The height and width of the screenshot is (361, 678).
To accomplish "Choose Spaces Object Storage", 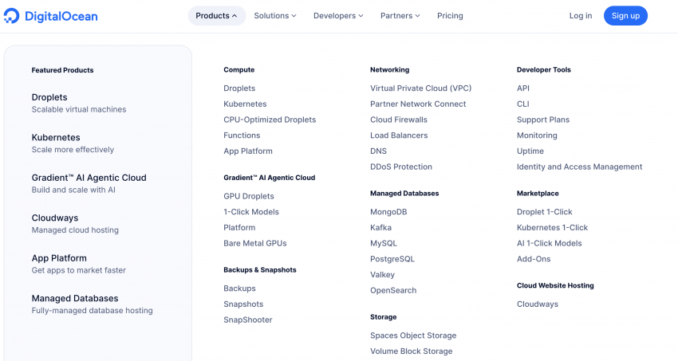I will pos(412,335).
